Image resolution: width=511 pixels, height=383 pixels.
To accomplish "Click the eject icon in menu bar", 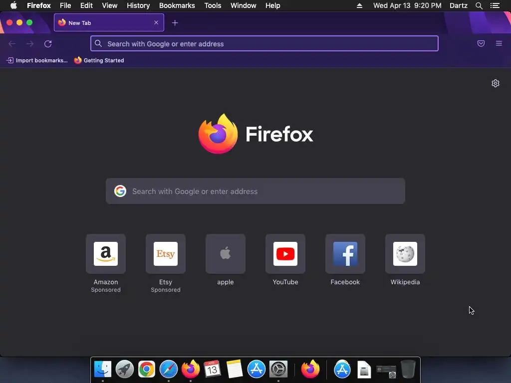I will pyautogui.click(x=359, y=5).
